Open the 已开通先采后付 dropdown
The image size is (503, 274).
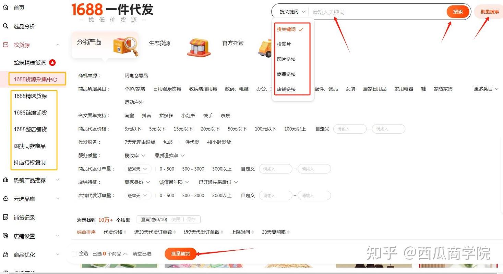tap(218, 182)
